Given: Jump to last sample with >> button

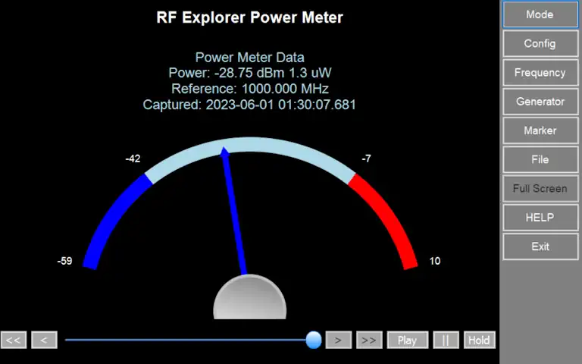Looking at the screenshot, I should 369,340.
